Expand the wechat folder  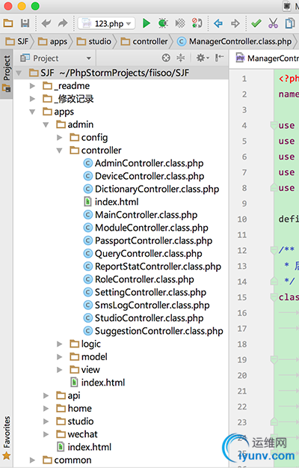(46, 434)
